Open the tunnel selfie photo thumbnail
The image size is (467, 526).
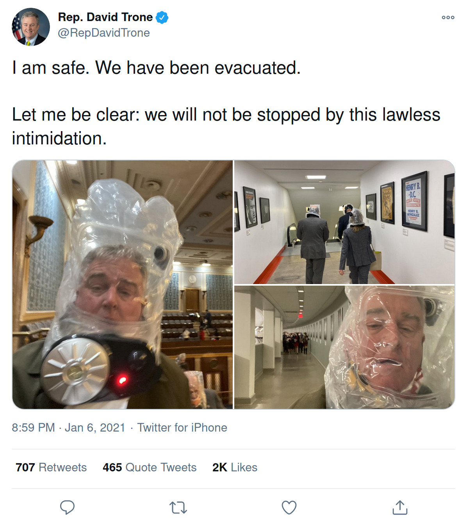point(344,347)
